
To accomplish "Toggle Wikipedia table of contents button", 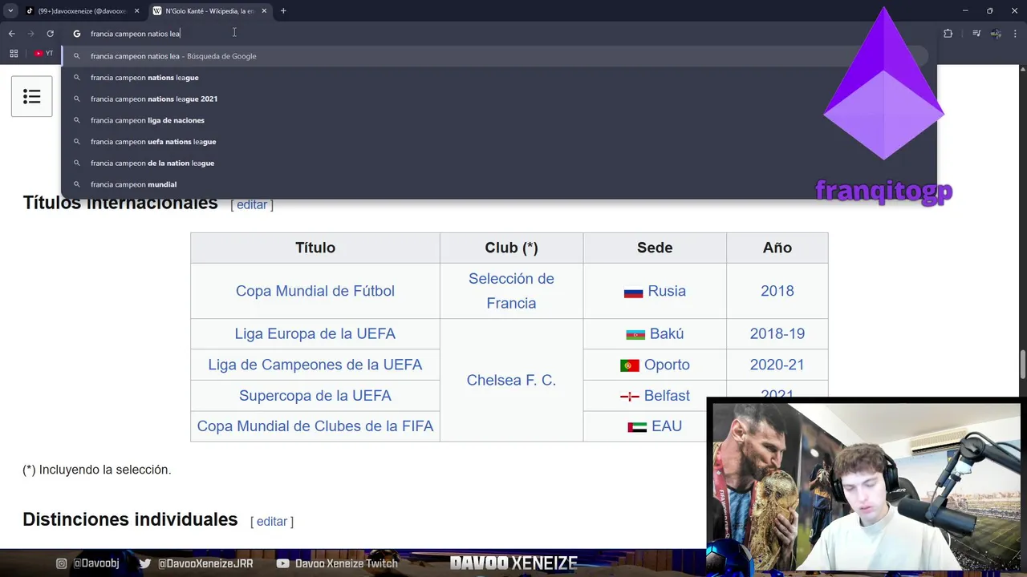I will pyautogui.click(x=32, y=96).
